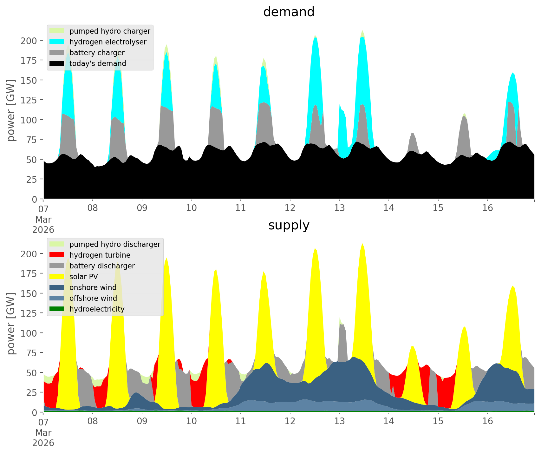Click the battery discharger legend label

102,266
